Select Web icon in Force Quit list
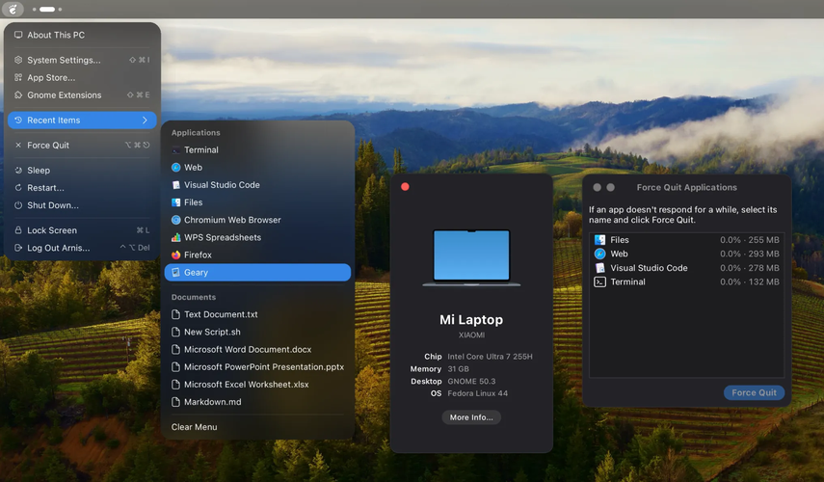Viewport: 824px width, 482px height. pos(599,254)
